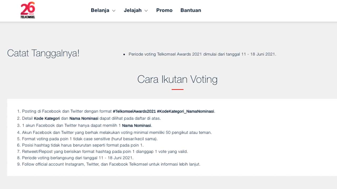Expand the Belanja dropdown chevron
Image resolution: width=337 pixels, height=189 pixels.
[x=114, y=11]
